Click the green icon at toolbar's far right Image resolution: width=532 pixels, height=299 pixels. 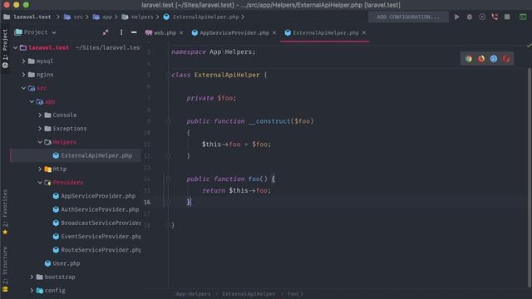click(x=523, y=17)
